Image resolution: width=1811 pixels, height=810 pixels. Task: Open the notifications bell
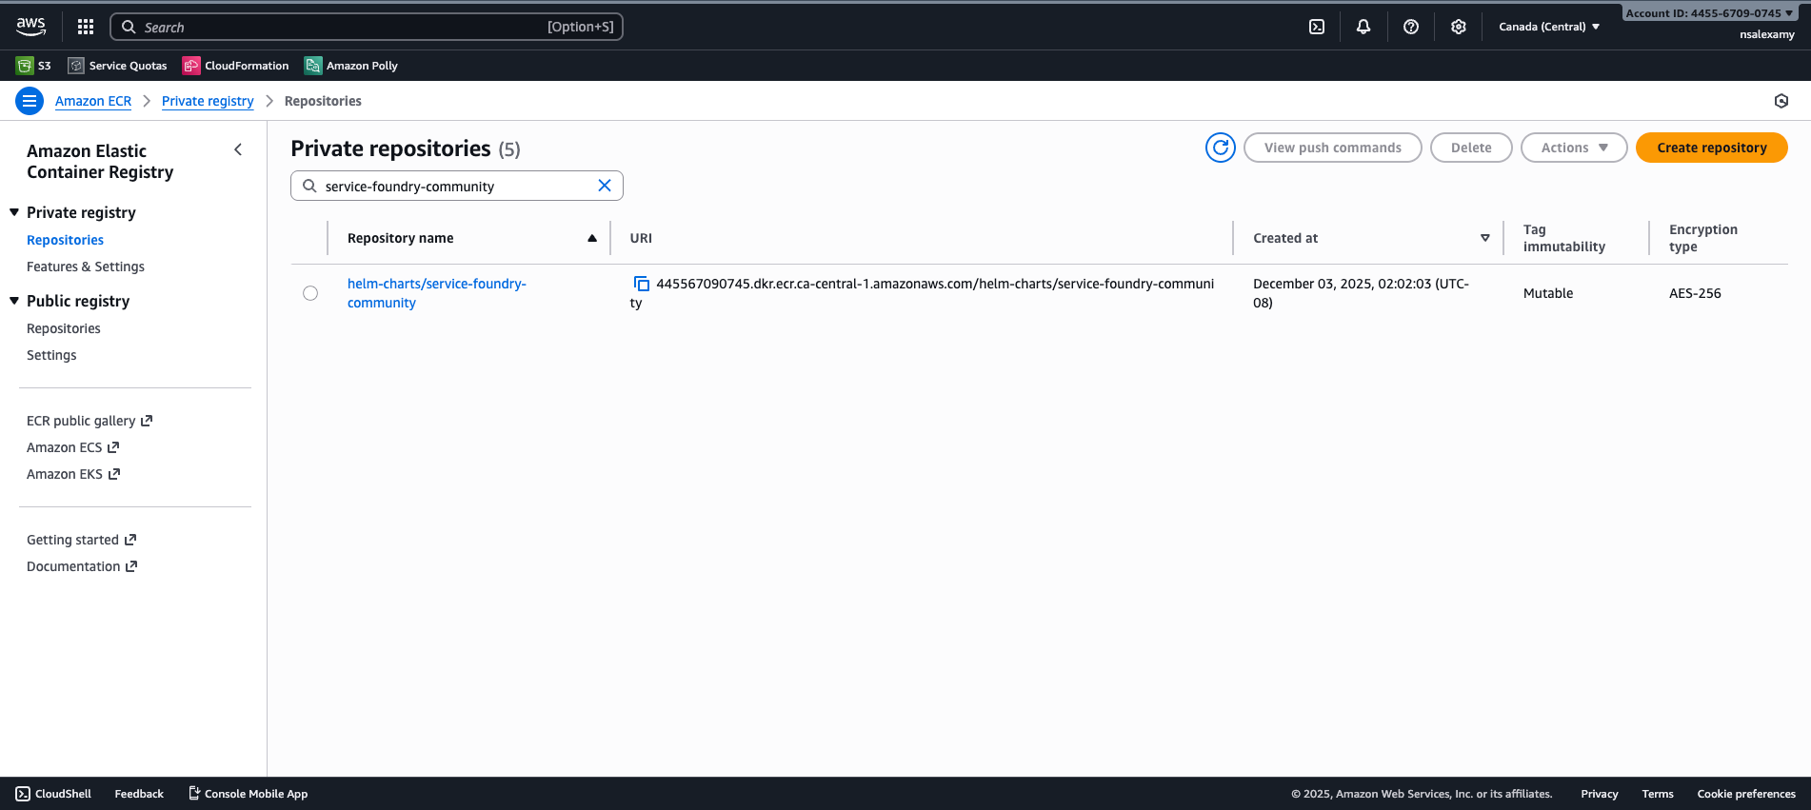(1363, 27)
